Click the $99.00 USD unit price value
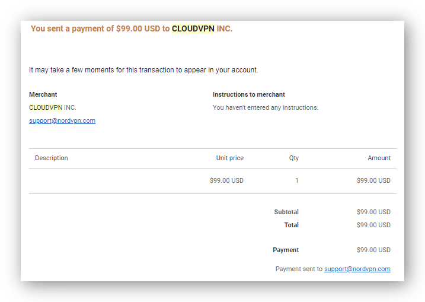 (226, 180)
